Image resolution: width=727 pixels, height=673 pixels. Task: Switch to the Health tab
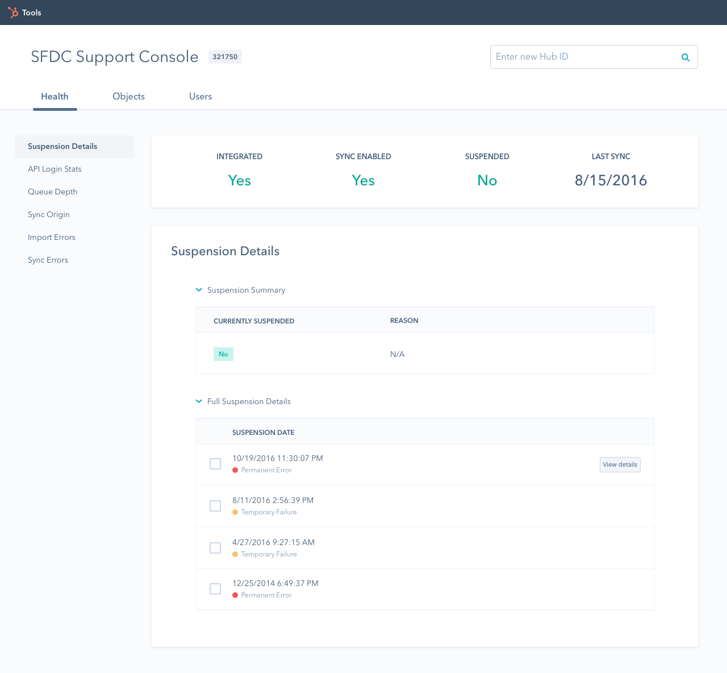click(55, 97)
